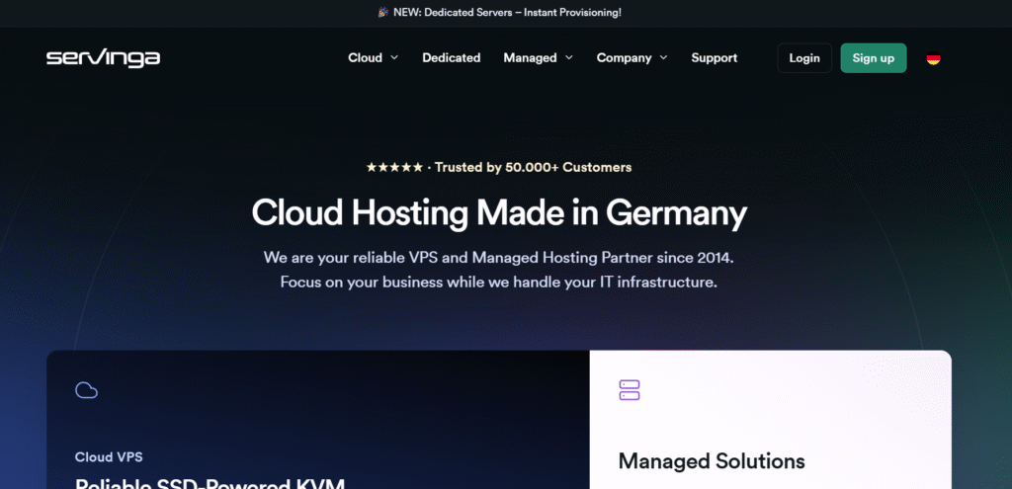Click the Servinga logo
1012x489 pixels.
(x=103, y=58)
